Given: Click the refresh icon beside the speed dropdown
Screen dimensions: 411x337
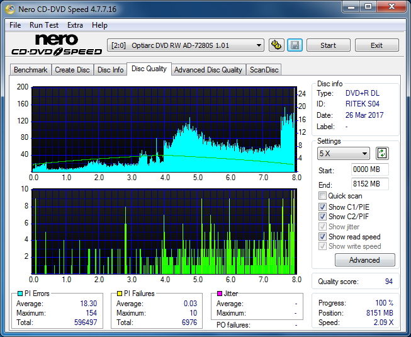Looking at the screenshot, I should pos(382,153).
